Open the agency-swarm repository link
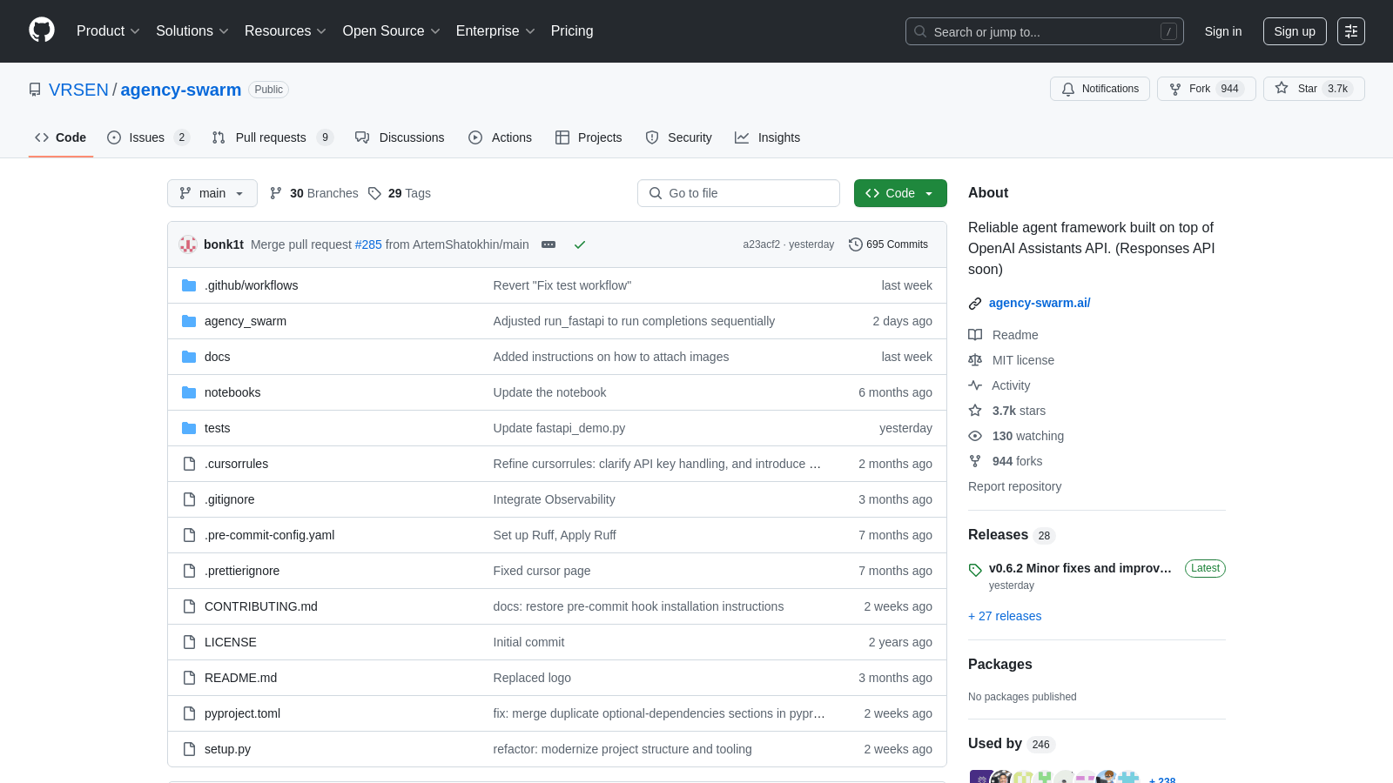Image resolution: width=1393 pixels, height=783 pixels. (181, 90)
